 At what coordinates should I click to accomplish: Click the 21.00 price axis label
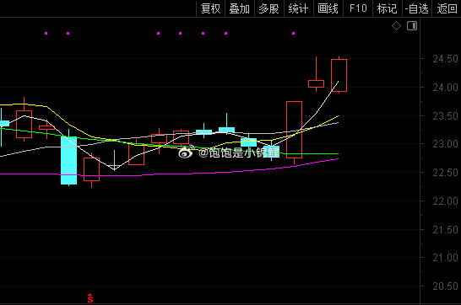[445, 258]
